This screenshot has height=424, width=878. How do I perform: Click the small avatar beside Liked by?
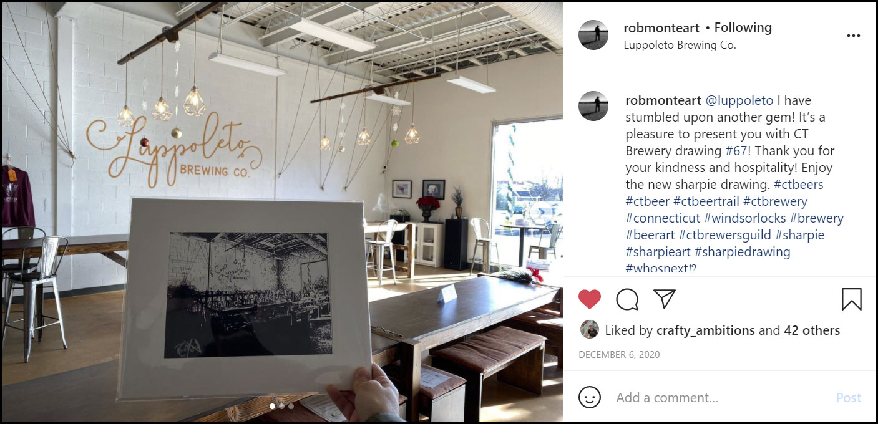click(x=590, y=330)
